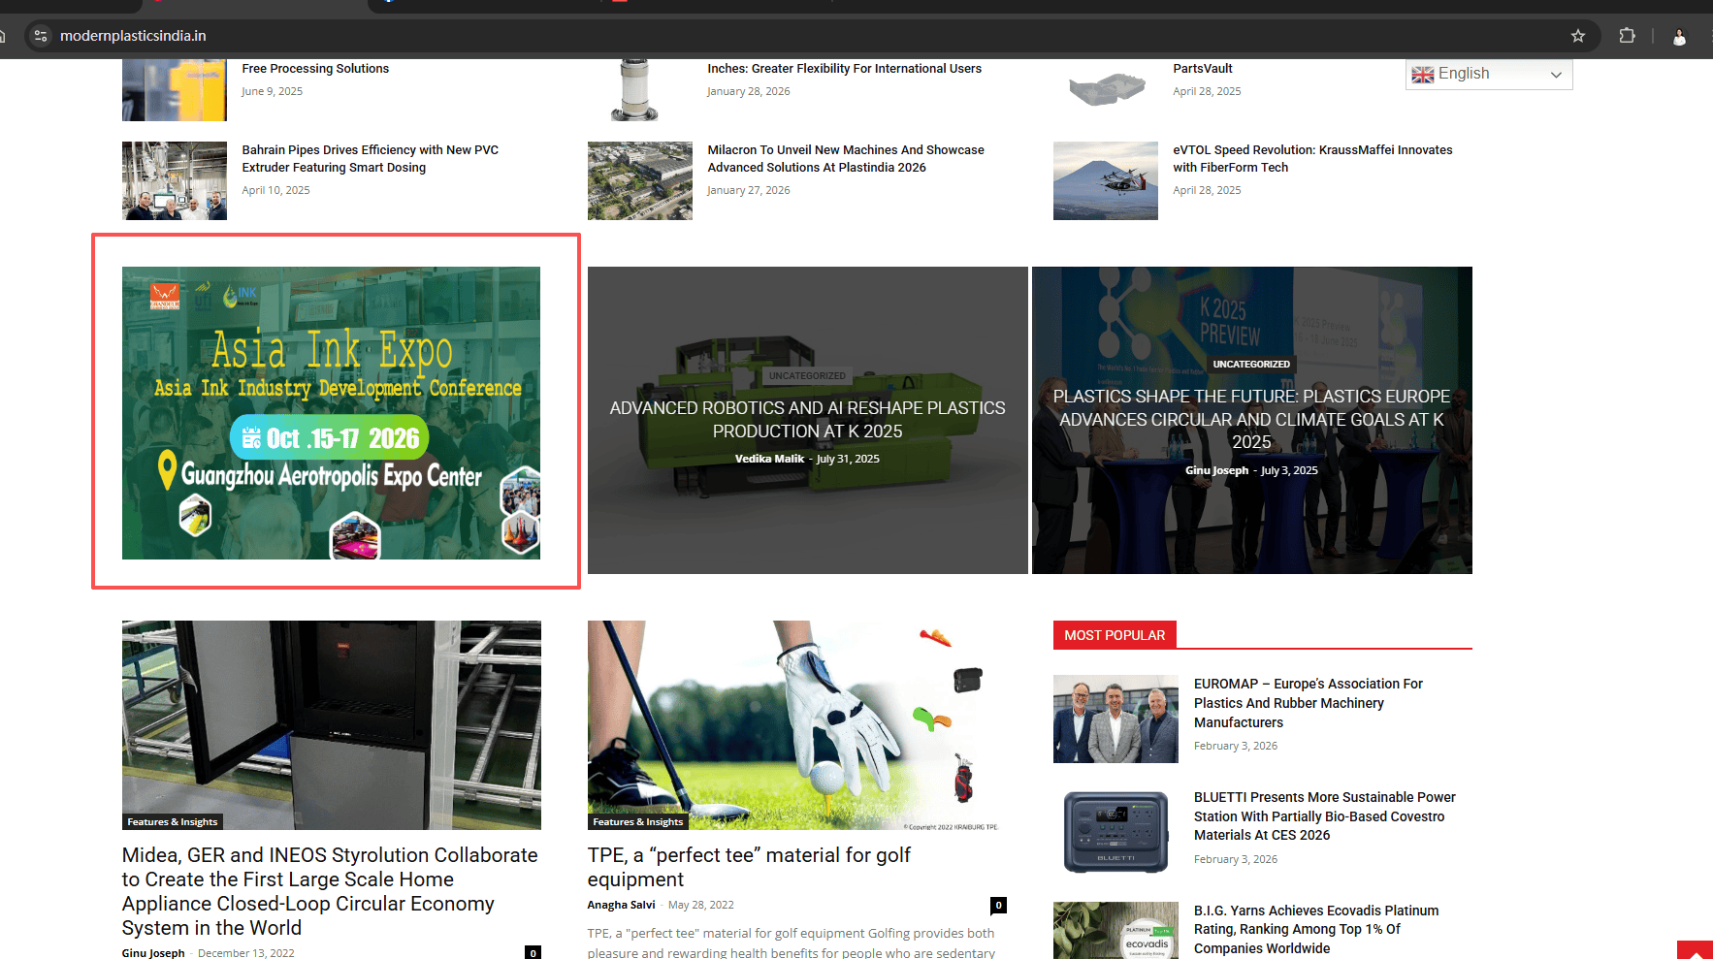1713x959 pixels.
Task: Click the red scroll-to-top button in the corner
Action: click(1696, 950)
